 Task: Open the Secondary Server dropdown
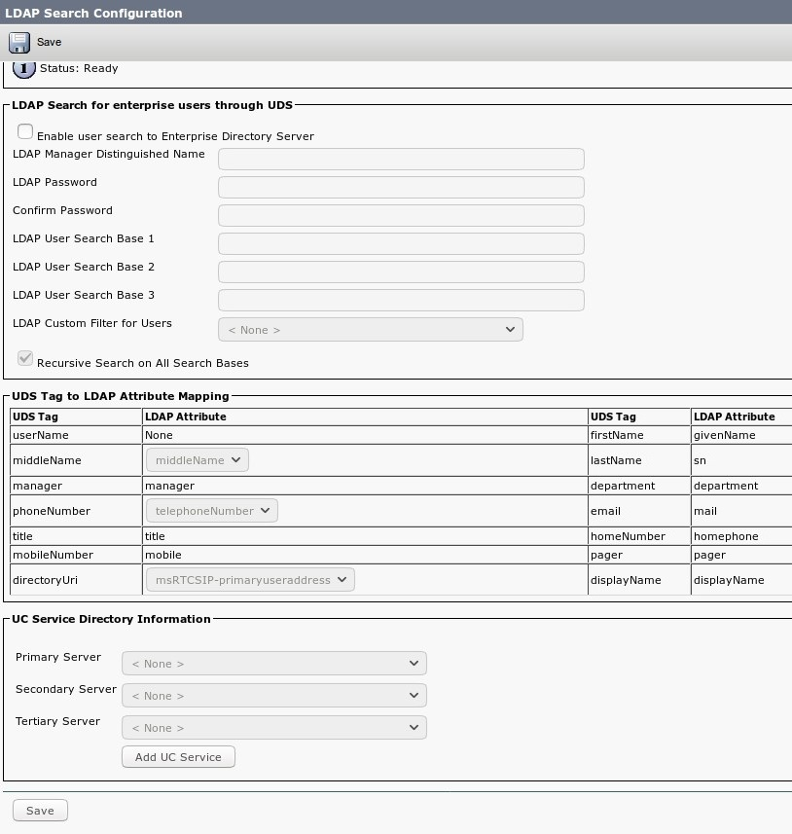tap(273, 695)
